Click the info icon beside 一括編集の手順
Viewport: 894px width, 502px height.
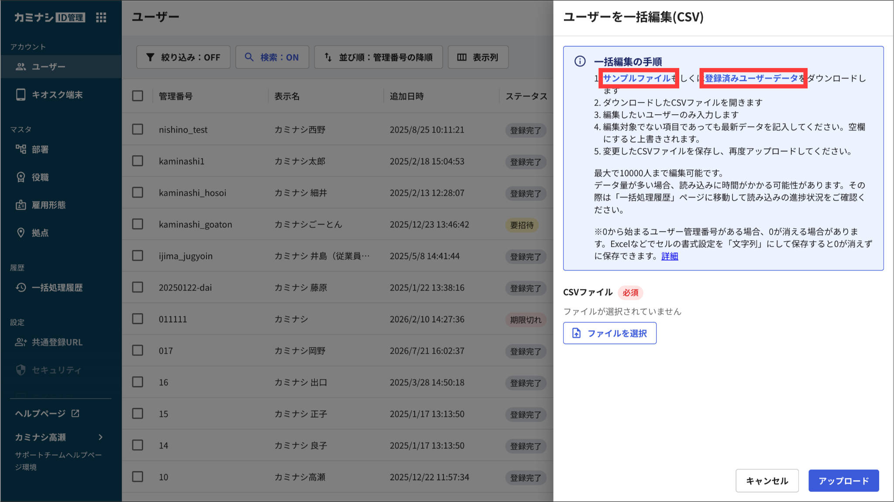(x=580, y=61)
